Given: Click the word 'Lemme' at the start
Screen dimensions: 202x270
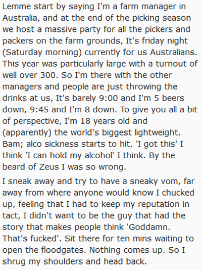Looking at the screenshot, I should (x=17, y=7).
